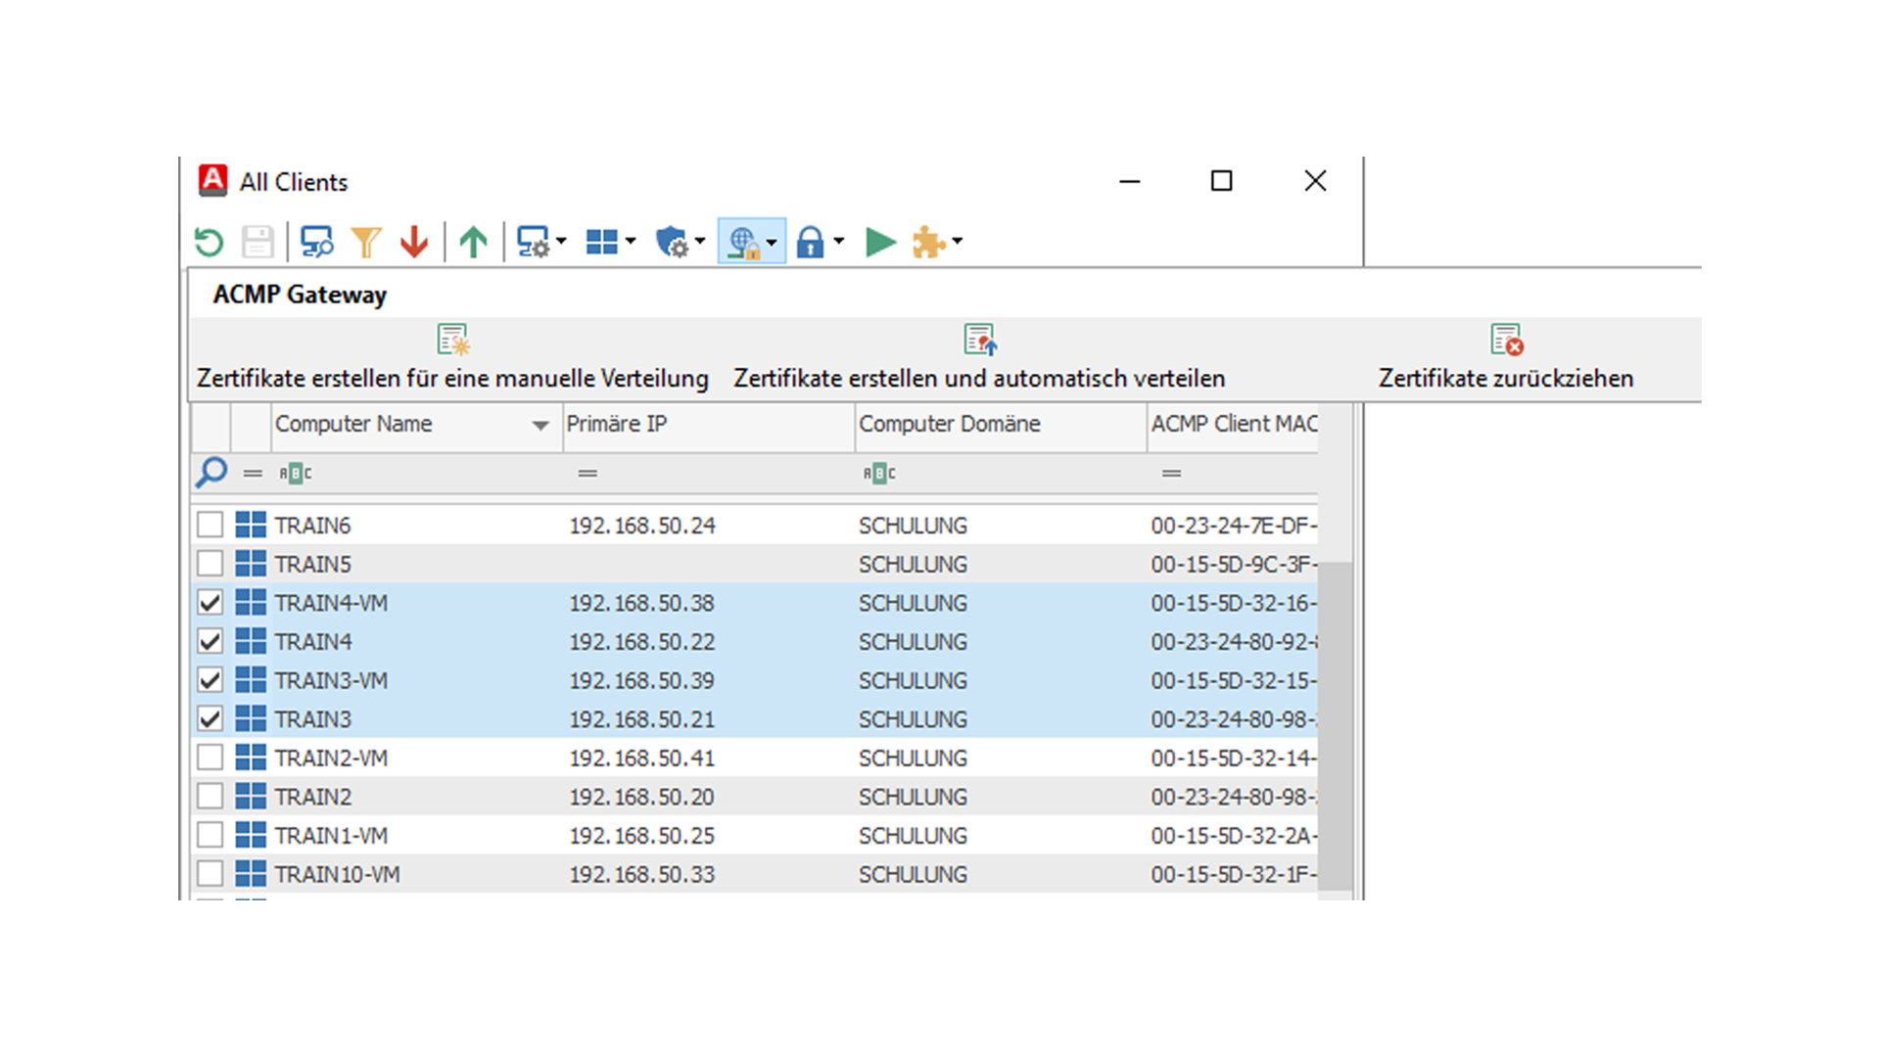Viewport: 1880px width, 1057px height.
Task: Click Windows icon beside TRAIN2-VM
Action: (x=251, y=758)
